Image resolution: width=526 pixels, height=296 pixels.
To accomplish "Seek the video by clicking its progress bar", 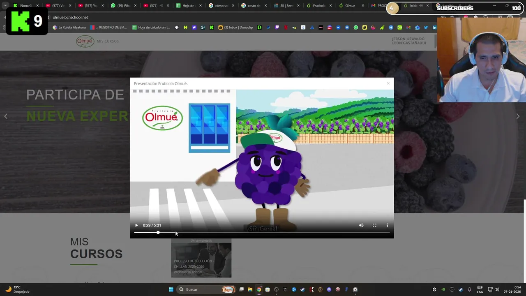I will tap(262, 233).
